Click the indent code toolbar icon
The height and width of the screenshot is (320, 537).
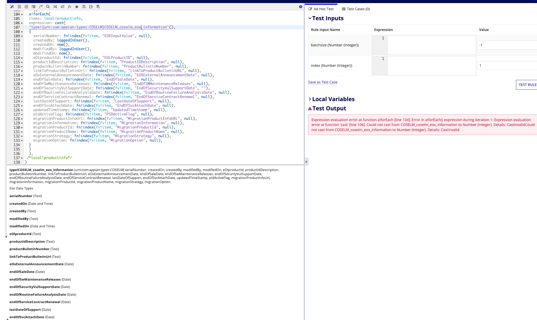point(26,7)
